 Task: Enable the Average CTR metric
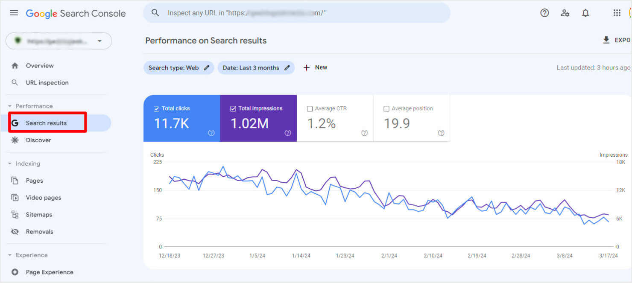310,108
